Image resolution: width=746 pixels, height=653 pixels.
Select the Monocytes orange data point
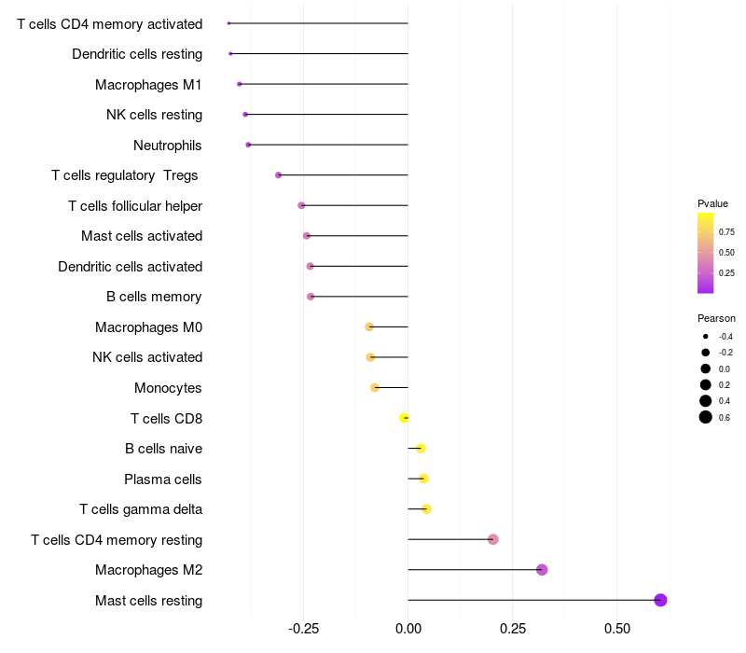tap(375, 387)
